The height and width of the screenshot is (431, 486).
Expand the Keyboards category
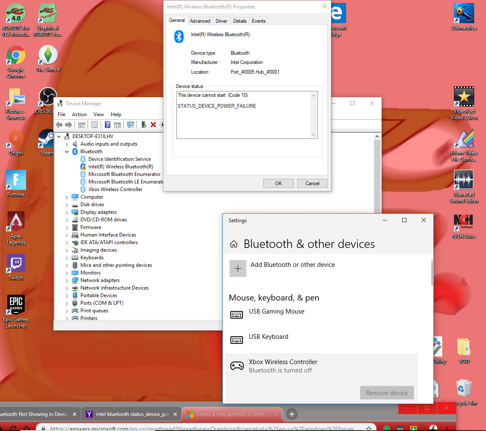coord(67,258)
